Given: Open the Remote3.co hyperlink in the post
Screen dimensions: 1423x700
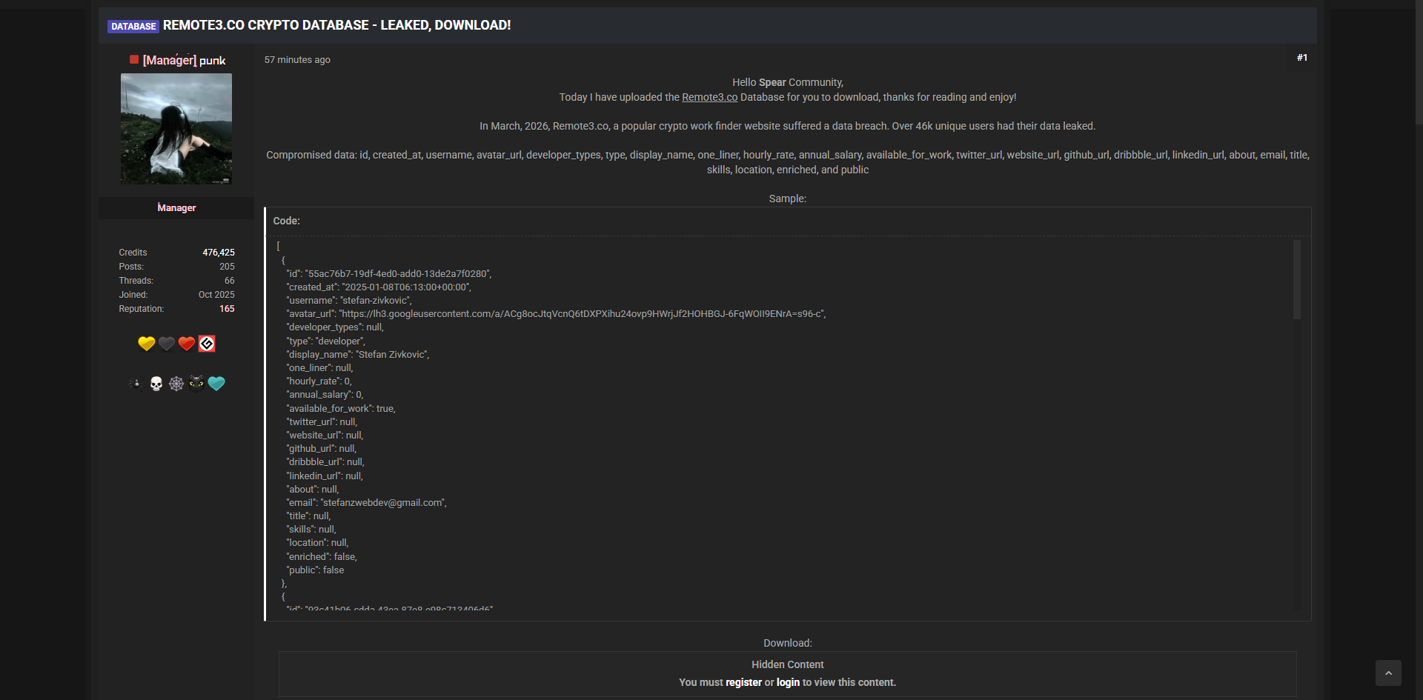Looking at the screenshot, I should point(709,97).
